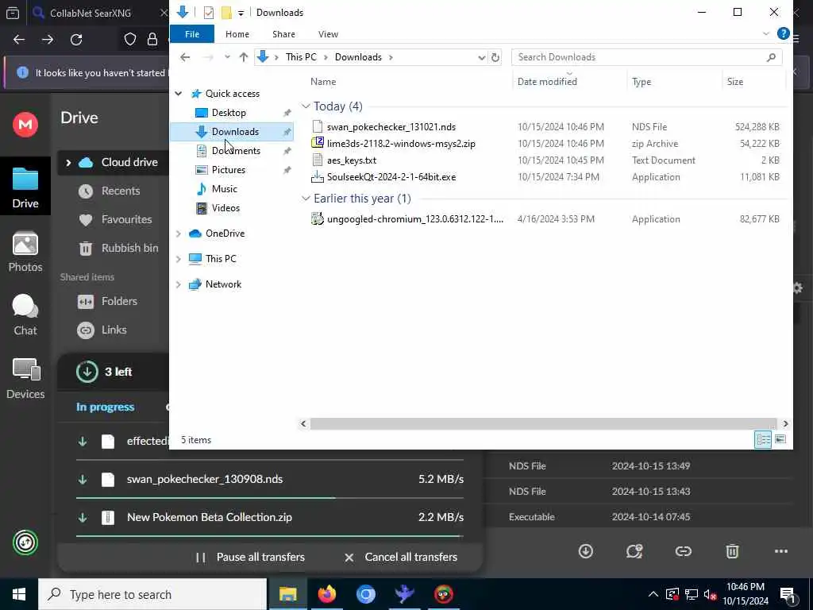Click swan_pokechecker_130908.nds transfer progress bar
Viewport: 813px width, 610px height.
coord(270,498)
